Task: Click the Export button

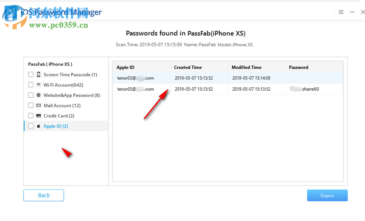Action: tap(327, 196)
